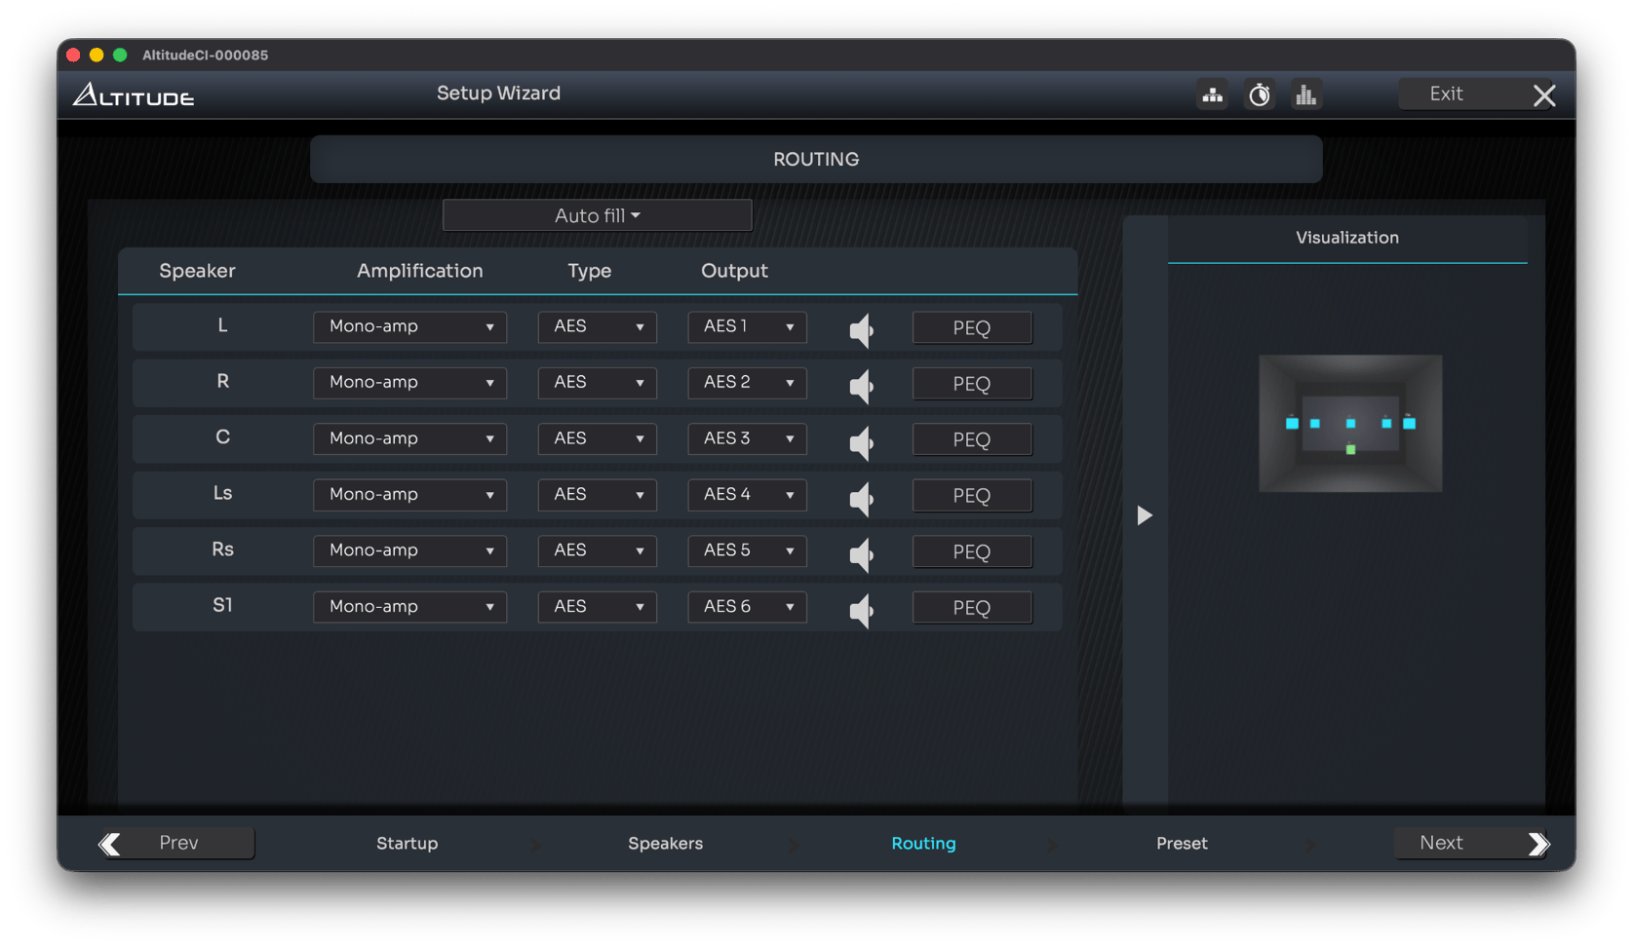Open the bar chart meters icon
This screenshot has width=1633, height=947.
point(1305,95)
